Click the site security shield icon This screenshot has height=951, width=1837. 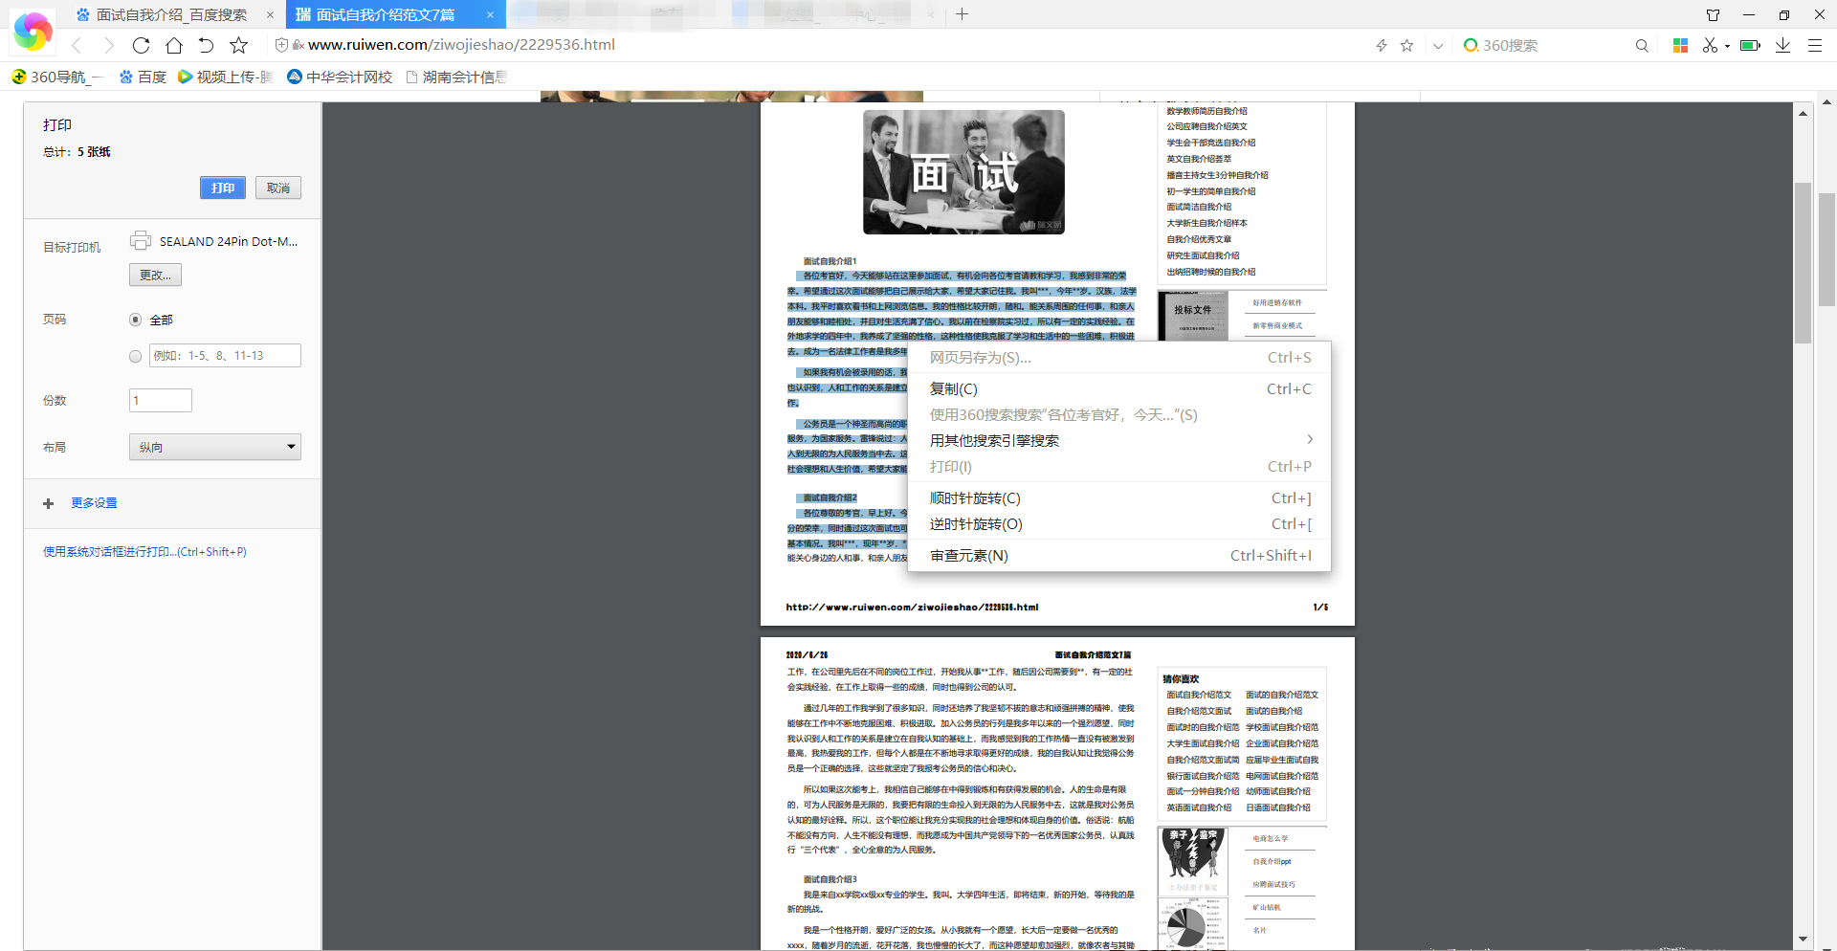click(281, 45)
